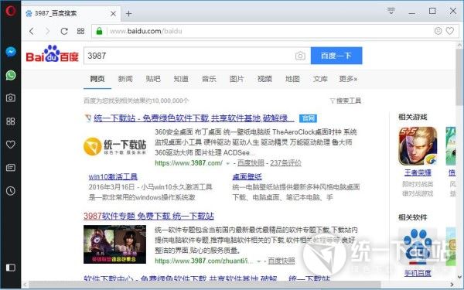The height and width of the screenshot is (290, 464).
Task: Open history clock icon in sidebar
Action: (x=11, y=191)
